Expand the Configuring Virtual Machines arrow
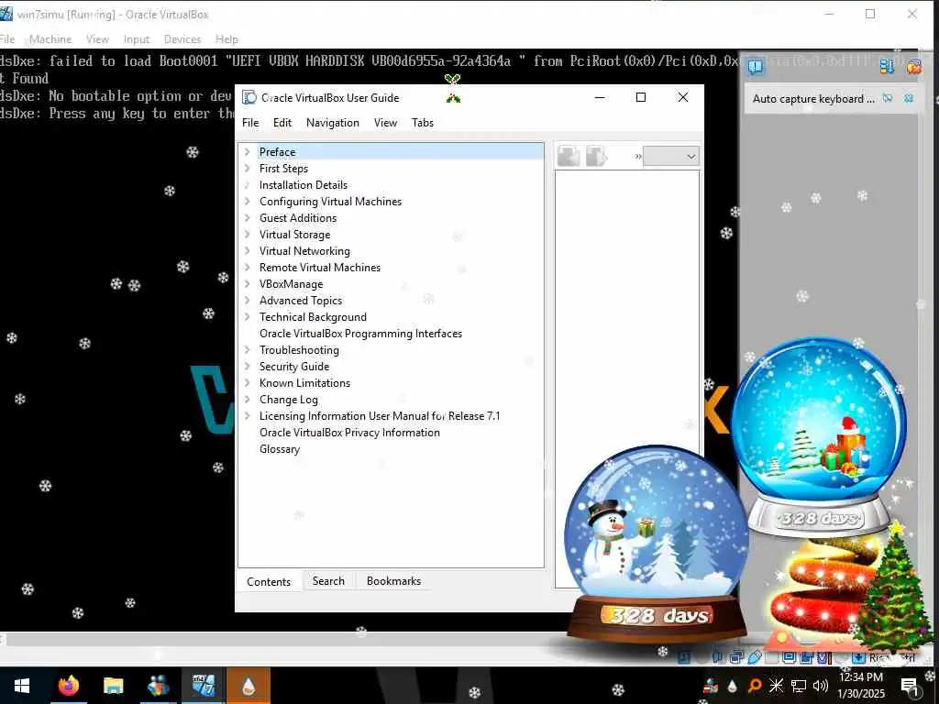939x704 pixels. (248, 201)
